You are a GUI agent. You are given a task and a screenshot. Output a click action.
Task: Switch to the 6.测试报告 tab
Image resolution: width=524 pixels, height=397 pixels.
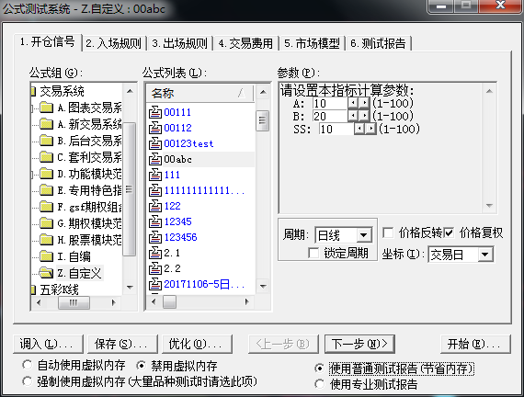pyautogui.click(x=378, y=43)
